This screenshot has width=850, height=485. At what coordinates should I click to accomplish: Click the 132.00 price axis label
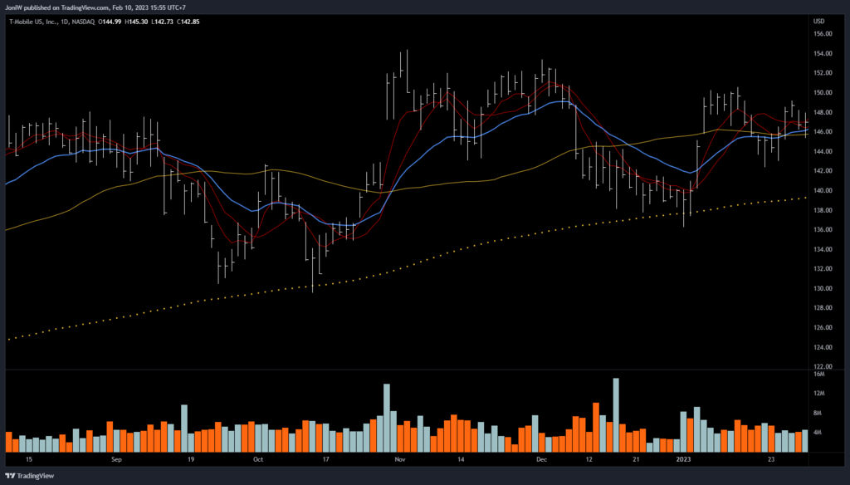click(822, 269)
